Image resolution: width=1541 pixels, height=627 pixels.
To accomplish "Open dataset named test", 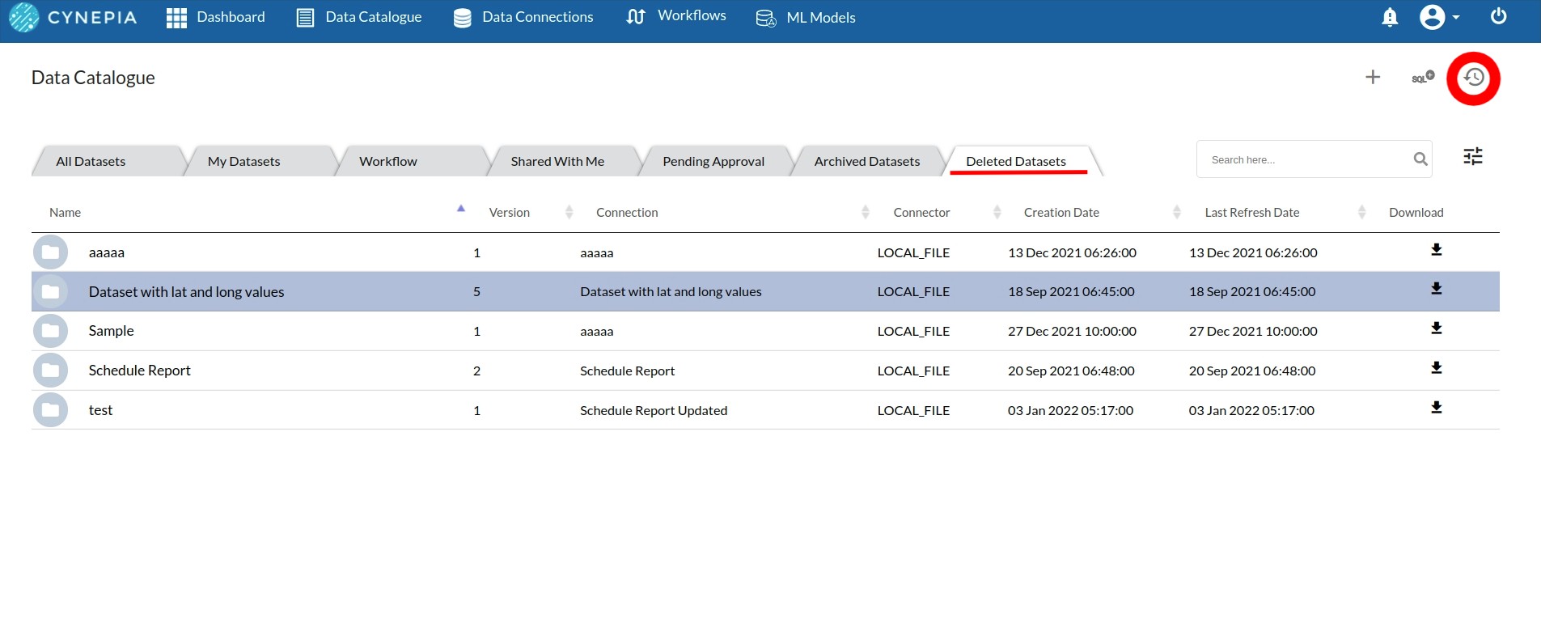I will tap(100, 410).
